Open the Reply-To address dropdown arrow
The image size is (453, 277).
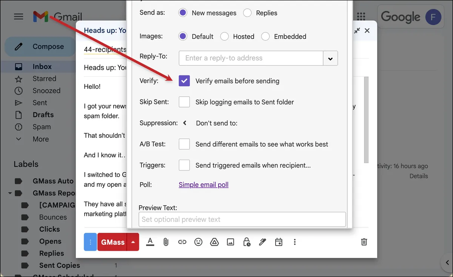click(x=330, y=58)
